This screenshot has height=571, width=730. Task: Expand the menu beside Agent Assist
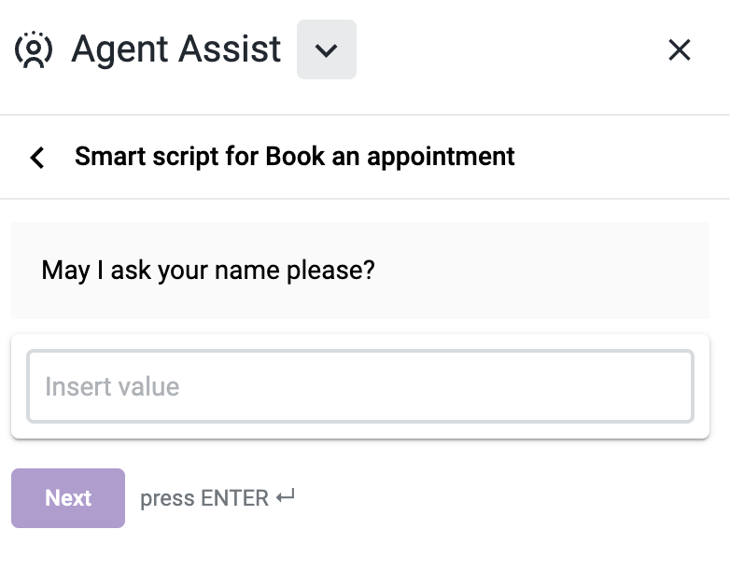pos(327,49)
